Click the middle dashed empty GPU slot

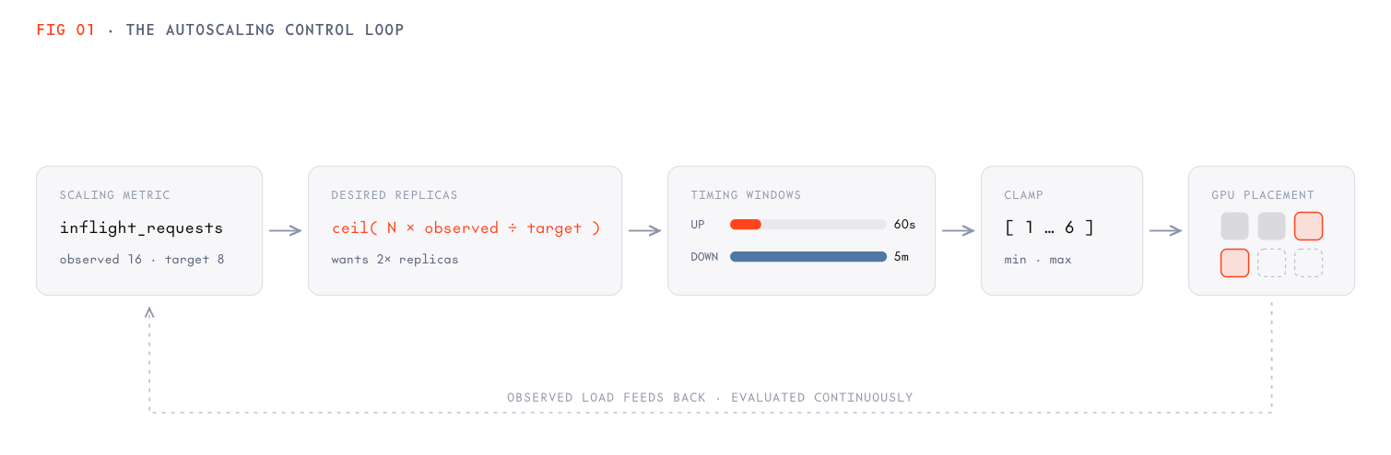pos(1271,263)
